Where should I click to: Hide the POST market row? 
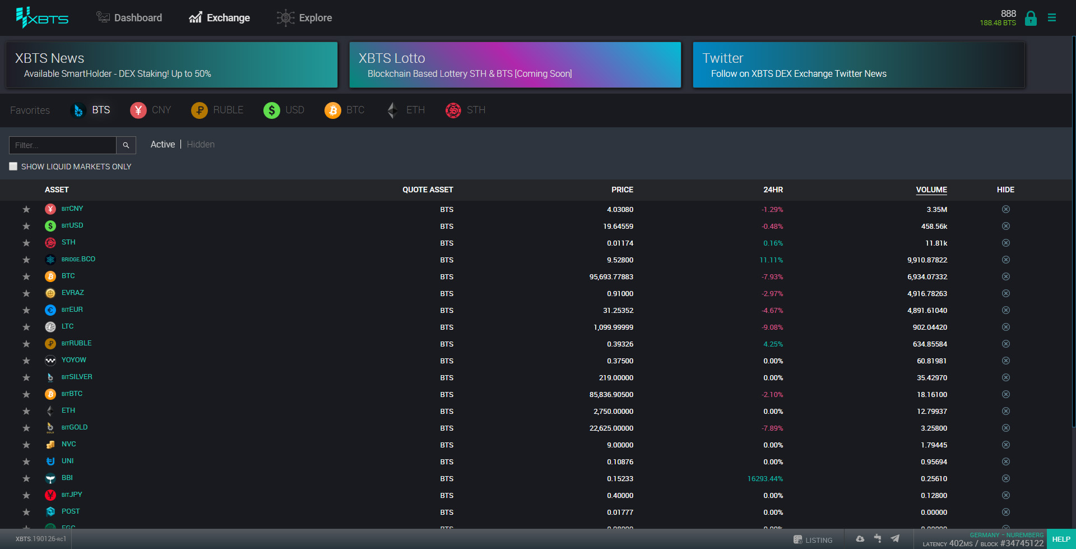point(1006,512)
